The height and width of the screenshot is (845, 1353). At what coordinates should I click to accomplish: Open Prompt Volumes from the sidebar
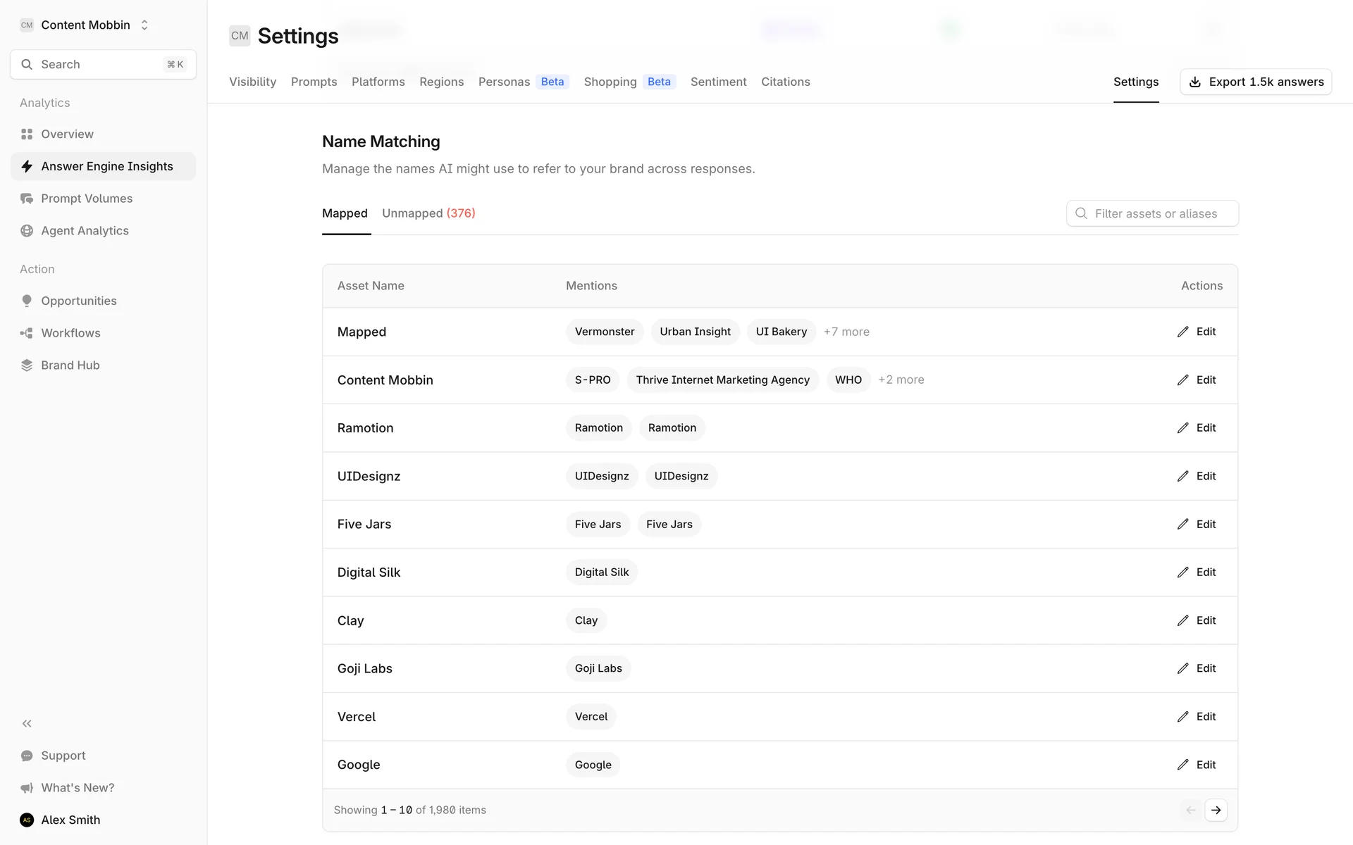[86, 199]
